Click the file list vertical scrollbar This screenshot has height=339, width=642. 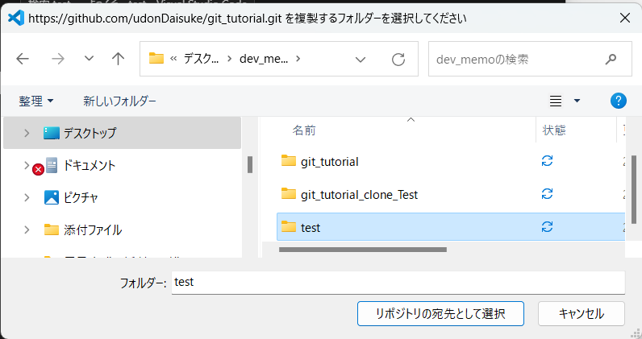tap(634, 189)
